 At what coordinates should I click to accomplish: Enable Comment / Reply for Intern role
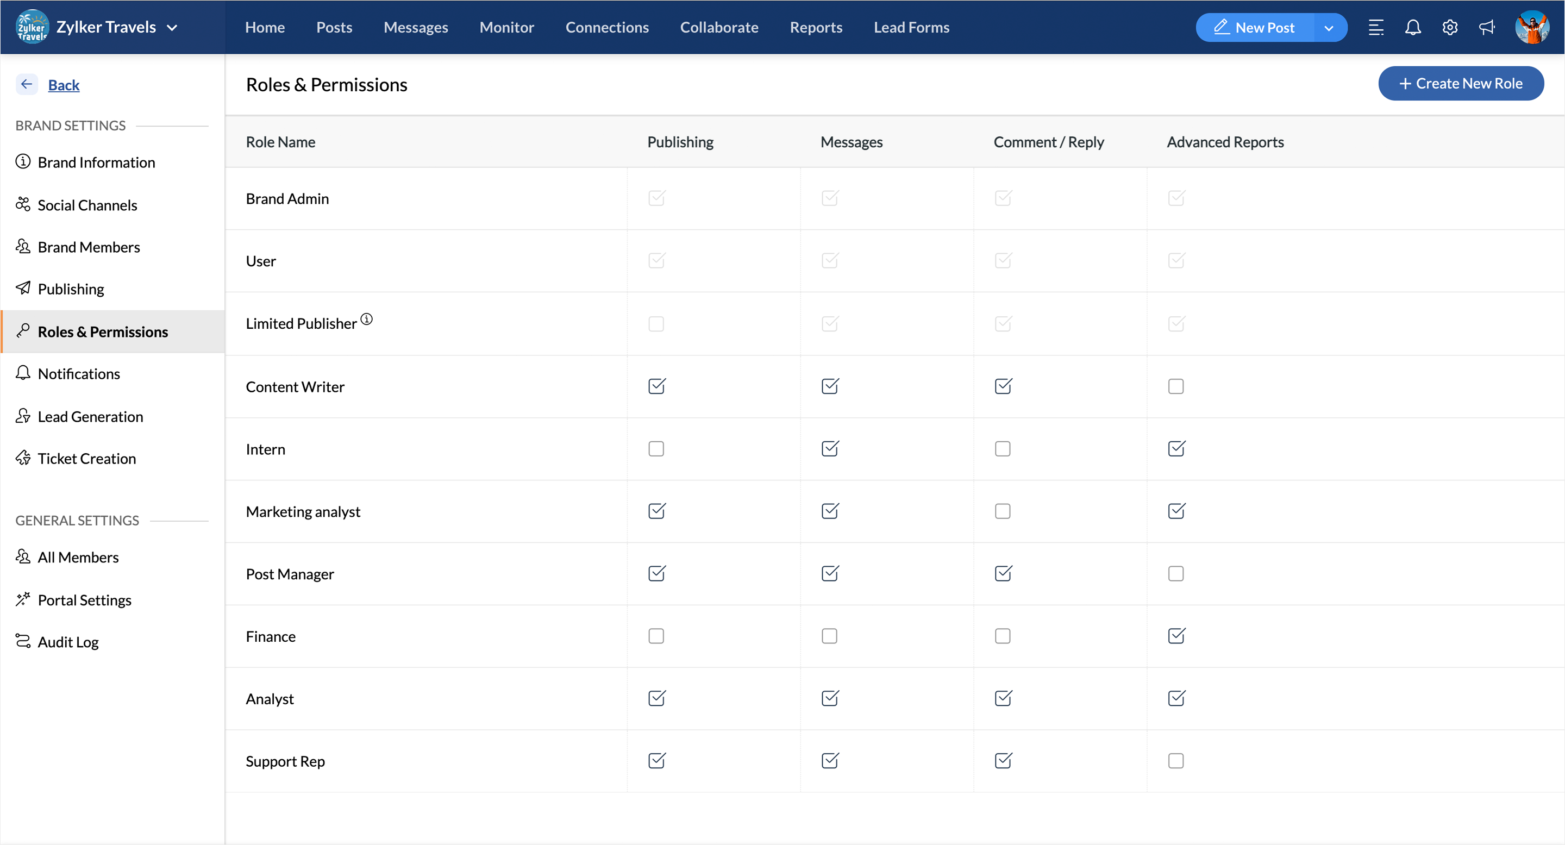1003,449
